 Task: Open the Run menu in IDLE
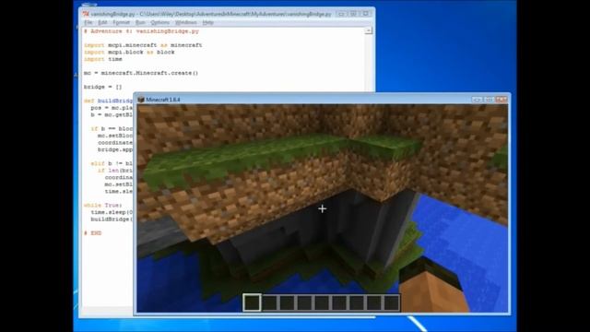coord(140,22)
